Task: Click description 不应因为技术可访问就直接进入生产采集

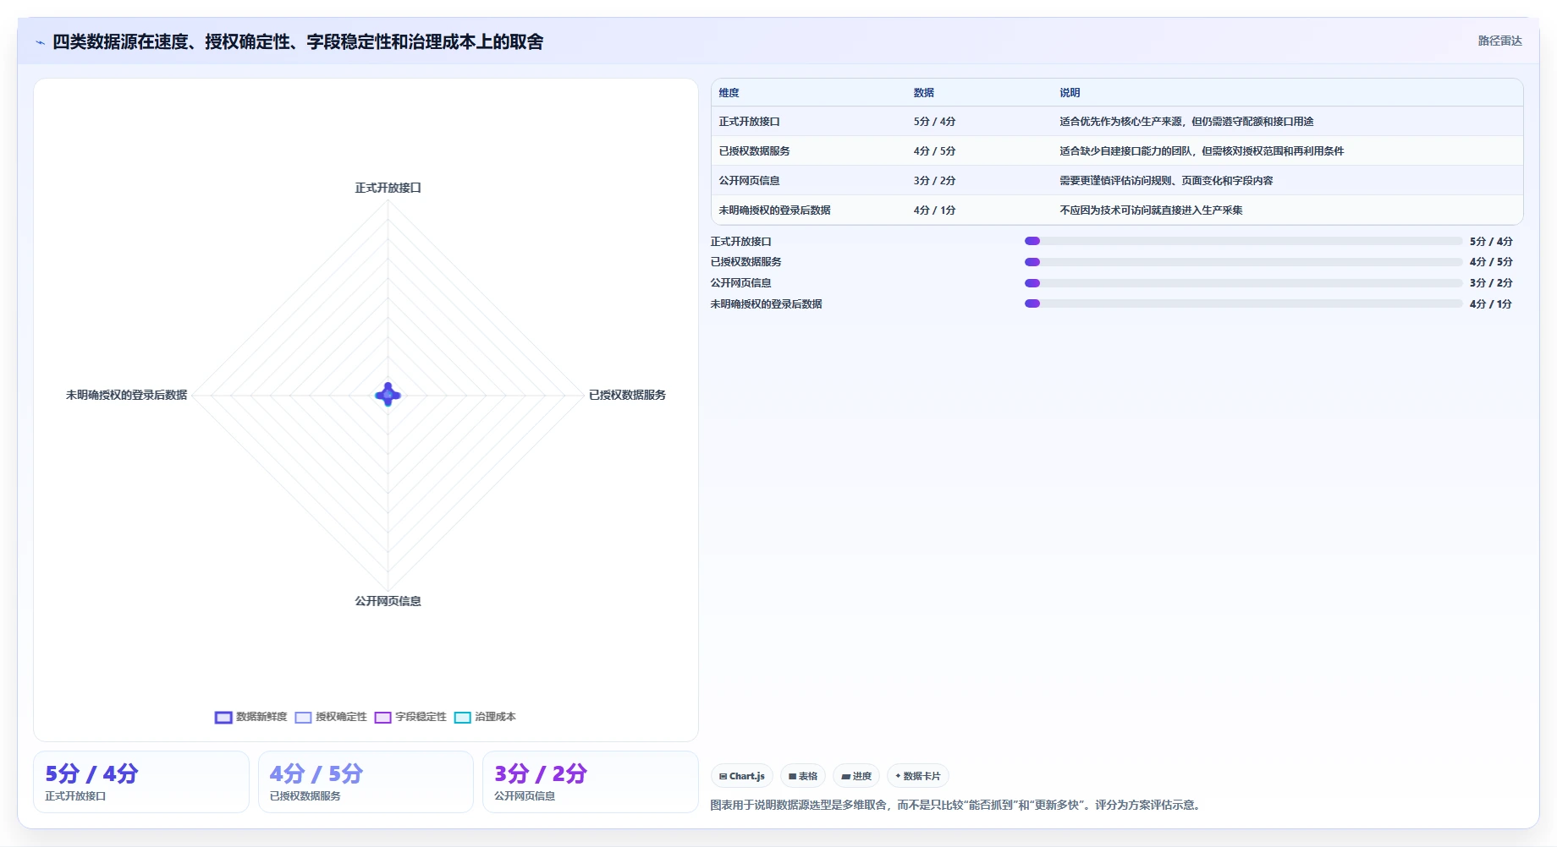Action: point(1151,210)
